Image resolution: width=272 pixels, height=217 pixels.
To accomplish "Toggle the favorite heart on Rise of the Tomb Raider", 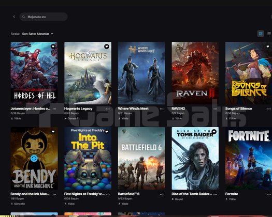I will 214,132.
